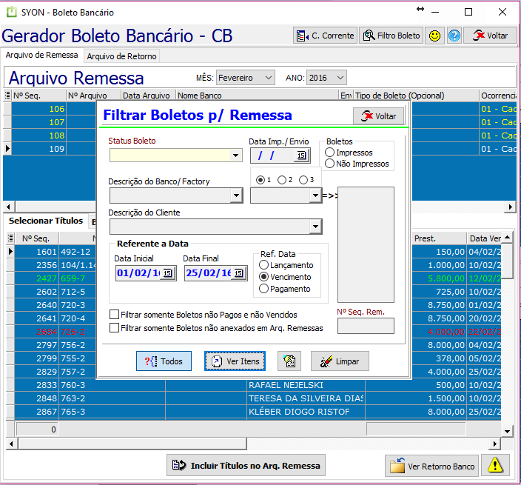Screen dimensions: 521x485
Task: Select the Selecionar Títulos tab
Action: tap(46, 221)
